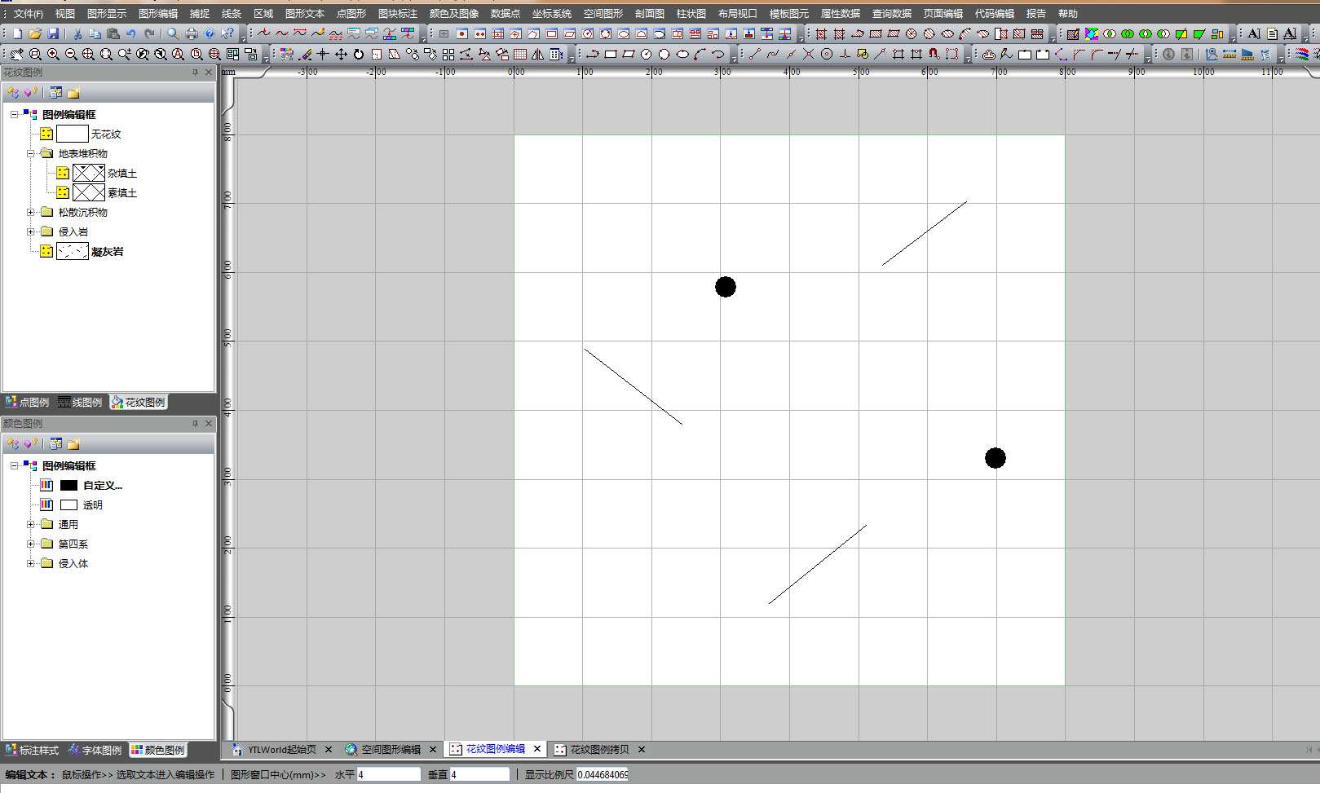Expand the 侵入体 color folder
This screenshot has height=793, width=1320.
(x=31, y=564)
